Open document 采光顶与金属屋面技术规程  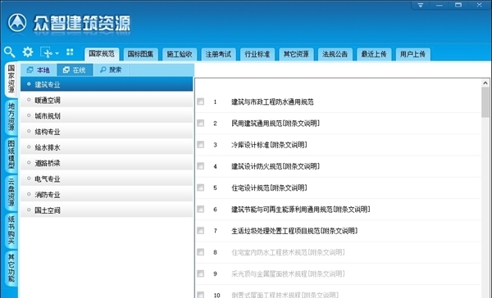288,274
